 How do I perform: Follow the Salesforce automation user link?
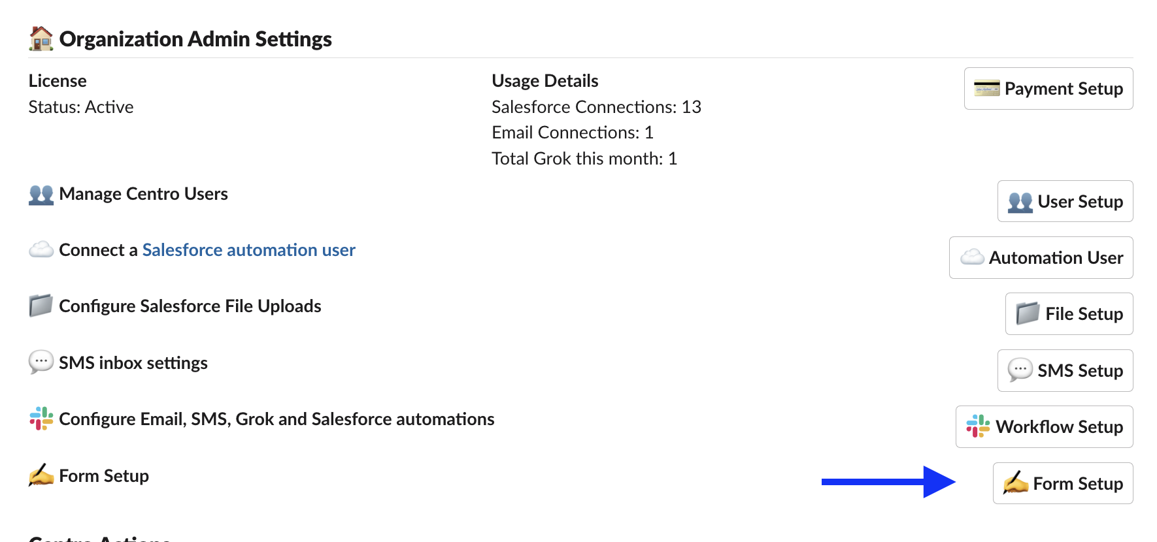coord(249,250)
